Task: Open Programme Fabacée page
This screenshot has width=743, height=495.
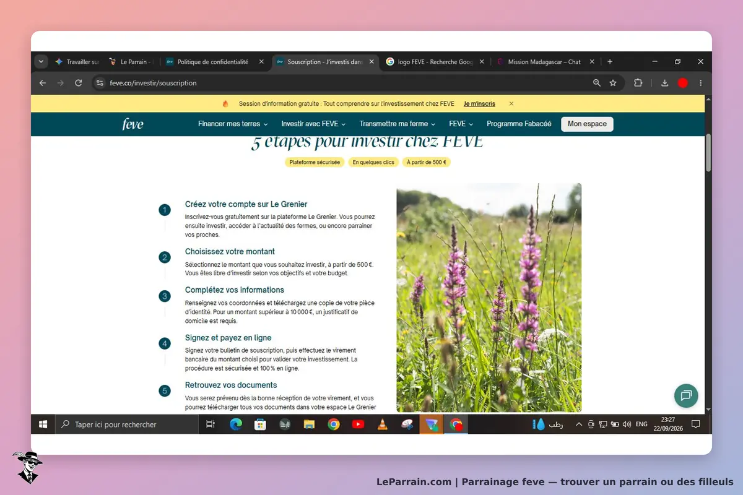Action: [519, 124]
